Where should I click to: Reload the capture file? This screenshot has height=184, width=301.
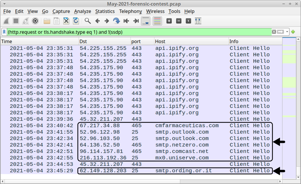(x=76, y=21)
